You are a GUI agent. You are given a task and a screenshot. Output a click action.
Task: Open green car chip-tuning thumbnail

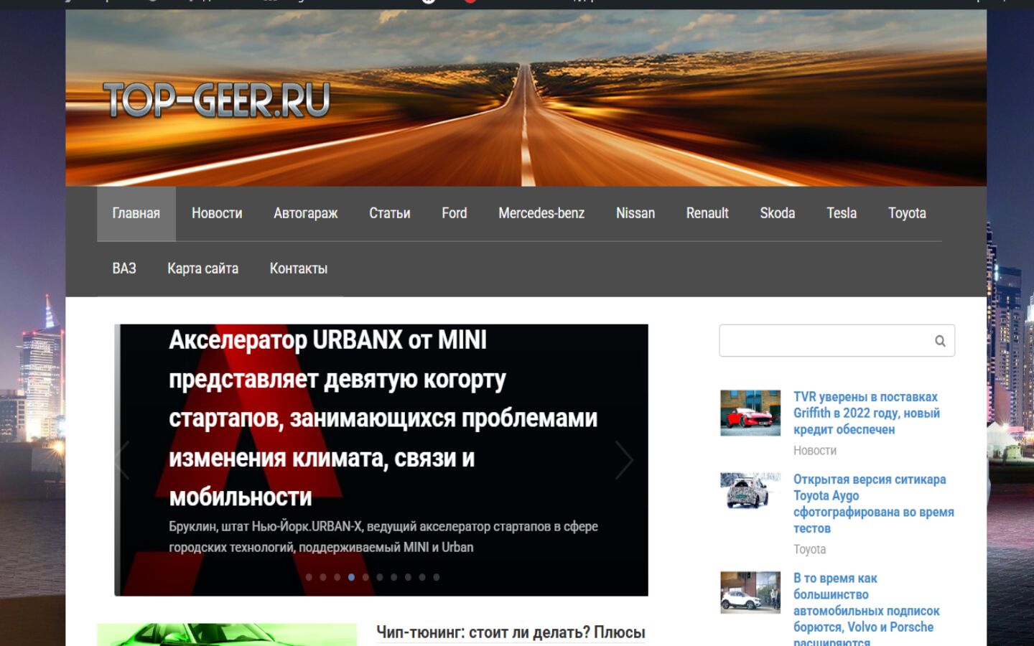(x=227, y=635)
